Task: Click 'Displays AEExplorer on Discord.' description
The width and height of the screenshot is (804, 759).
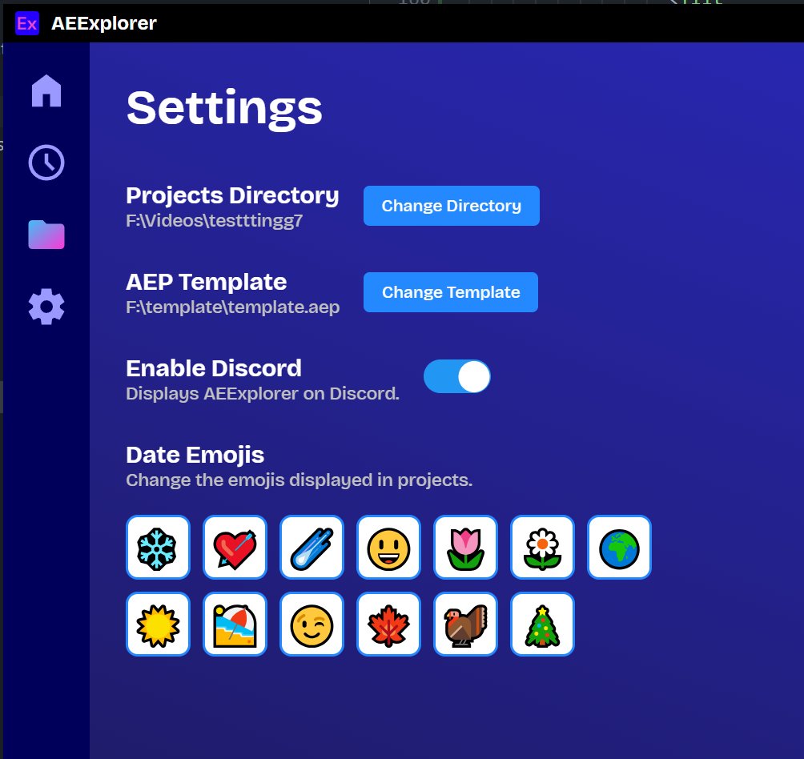Action: [x=263, y=394]
